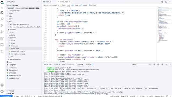Open the Explorer view in activity bar
This screenshot has width=172, height=97.
pos(2,13)
